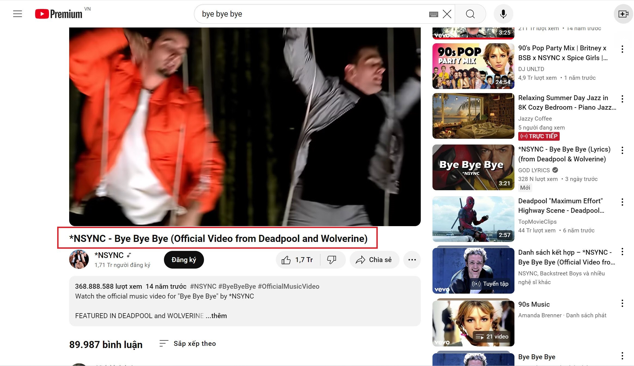
Task: Open voice search with the microphone icon
Action: [503, 14]
